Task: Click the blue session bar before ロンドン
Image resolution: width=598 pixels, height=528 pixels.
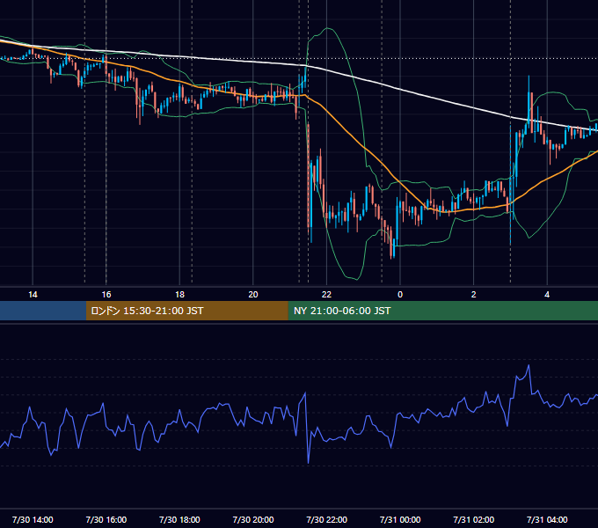Action: 43,311
